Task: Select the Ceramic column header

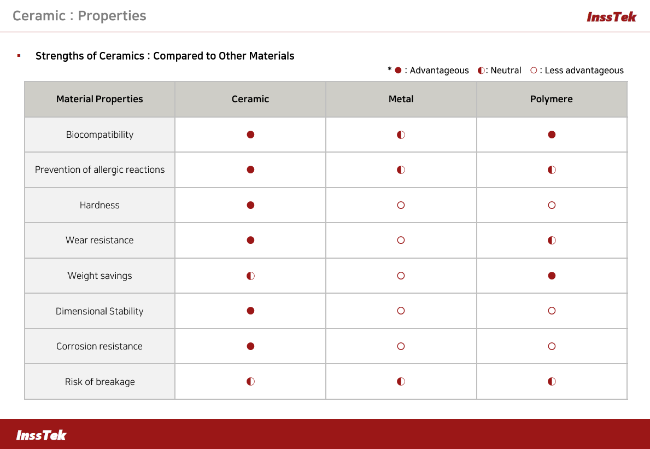Action: tap(250, 99)
